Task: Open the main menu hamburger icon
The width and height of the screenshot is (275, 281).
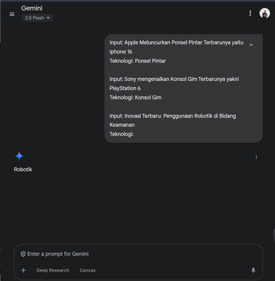Action: pos(12,14)
